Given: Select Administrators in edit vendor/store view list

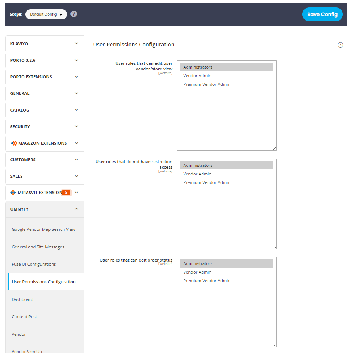Looking at the screenshot, I should 227,67.
